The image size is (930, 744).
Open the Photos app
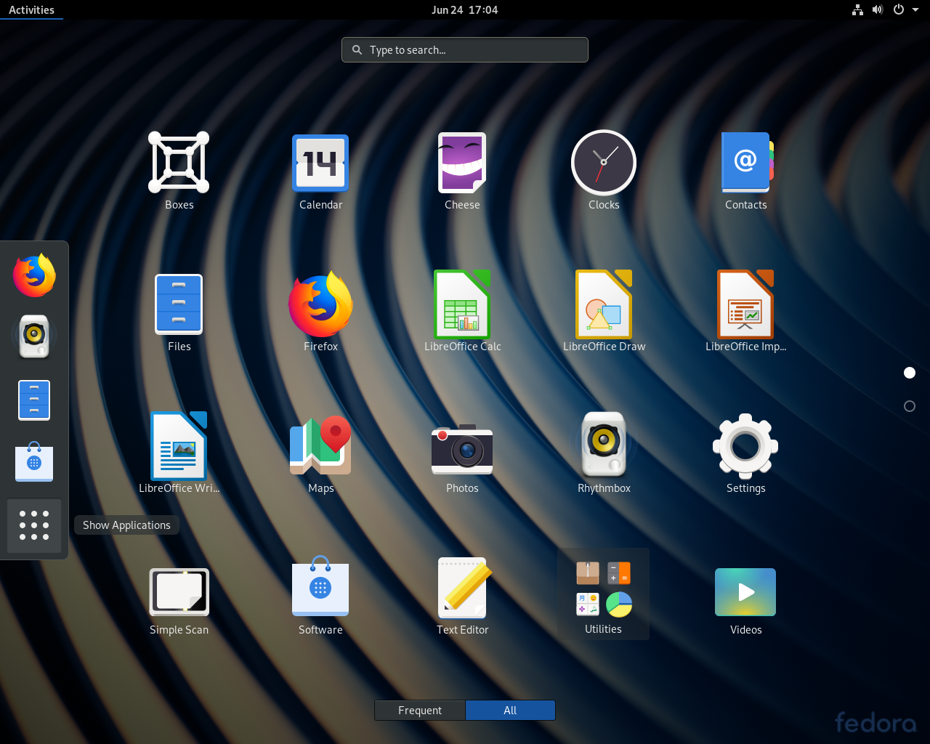pyautogui.click(x=462, y=455)
